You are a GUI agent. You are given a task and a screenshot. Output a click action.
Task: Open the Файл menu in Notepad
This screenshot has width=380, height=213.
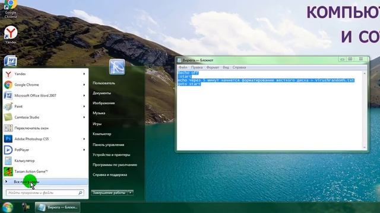point(183,67)
